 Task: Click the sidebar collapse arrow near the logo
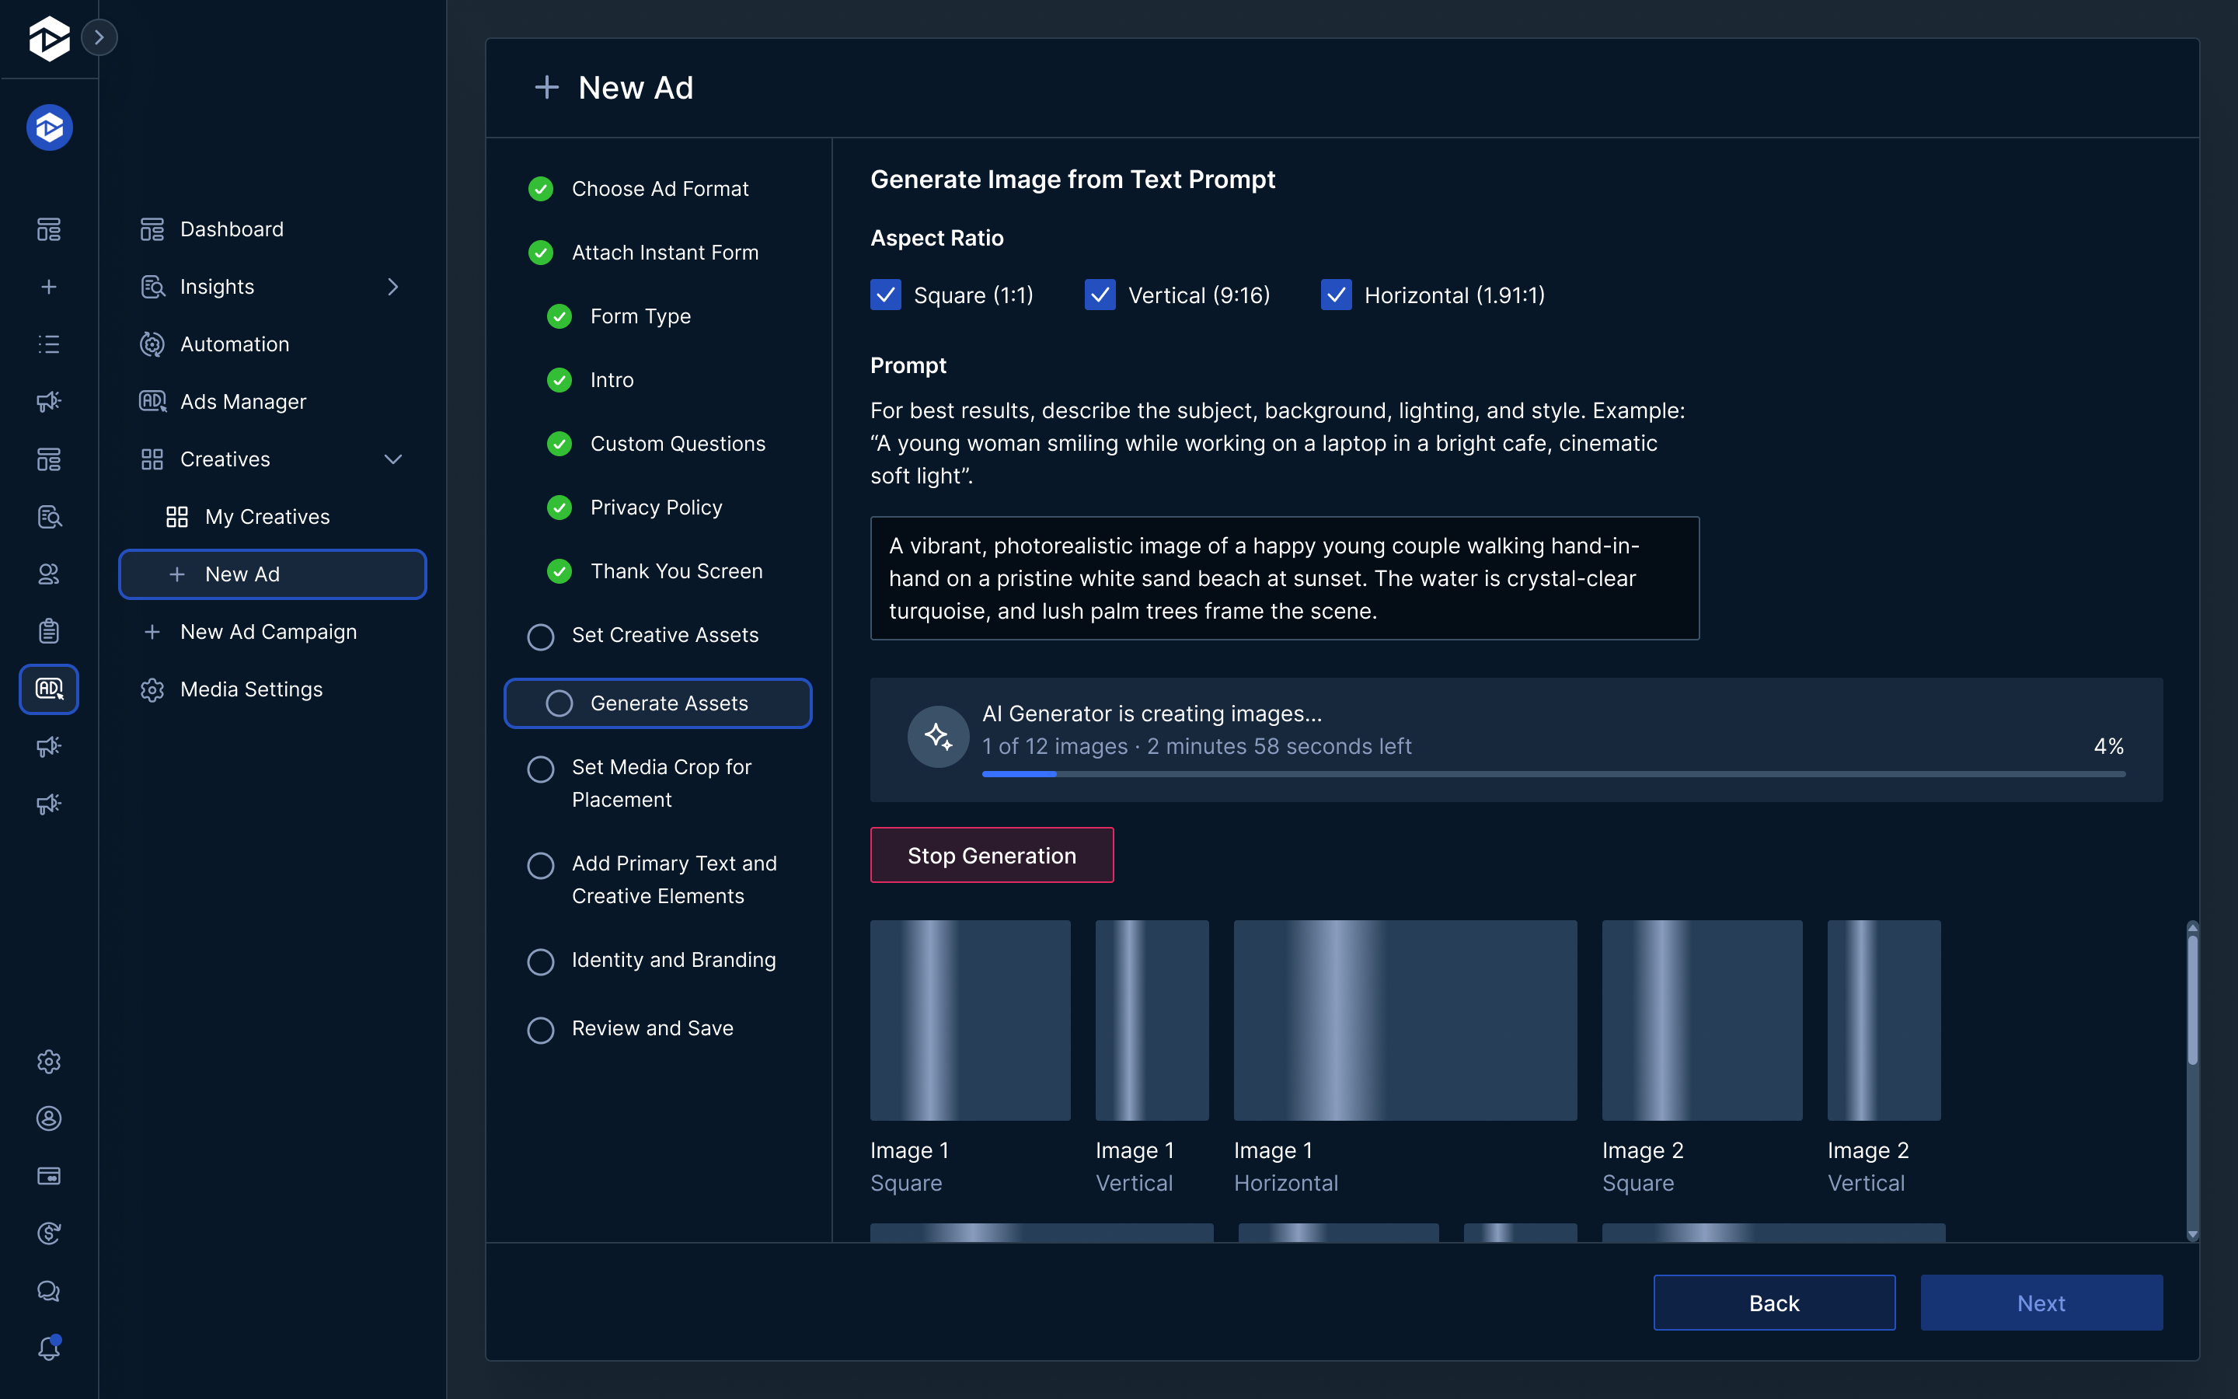(x=100, y=37)
